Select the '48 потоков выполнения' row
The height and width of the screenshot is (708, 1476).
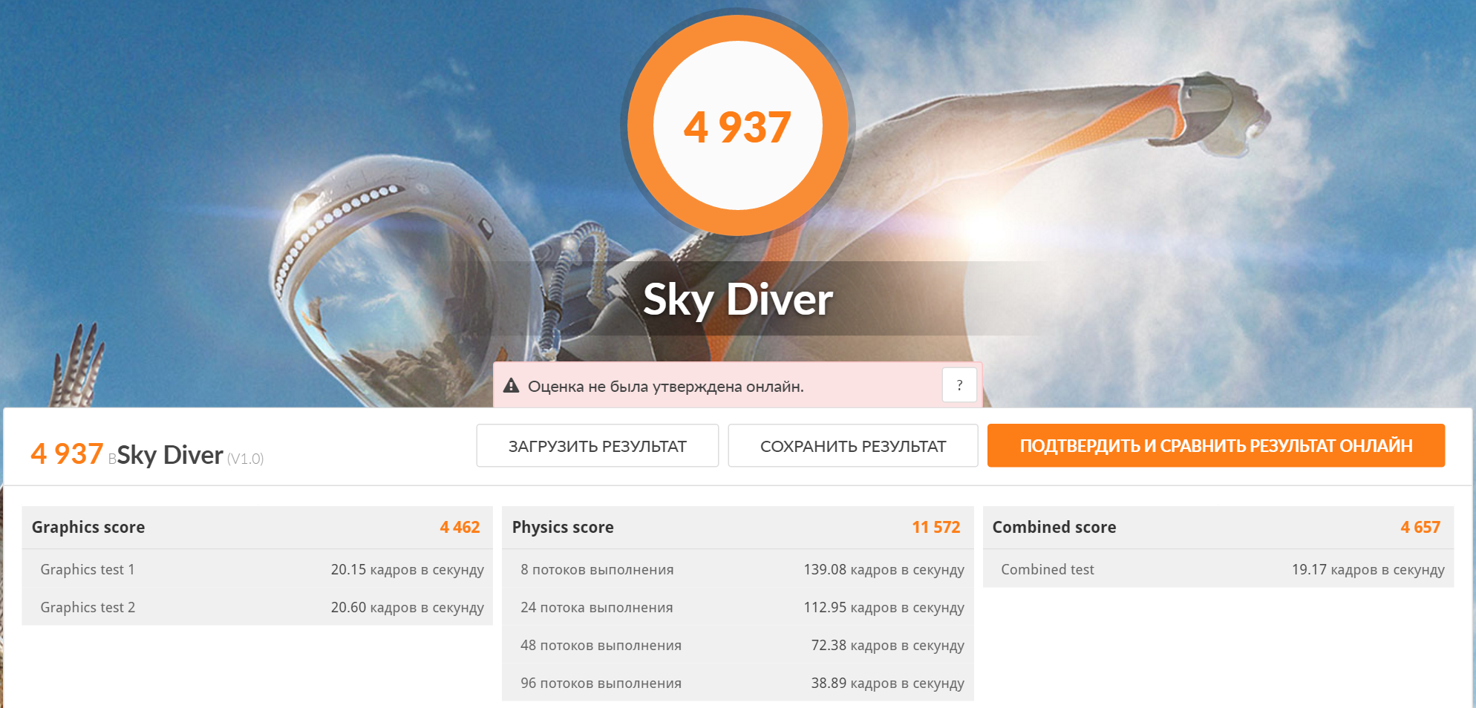coord(737,645)
